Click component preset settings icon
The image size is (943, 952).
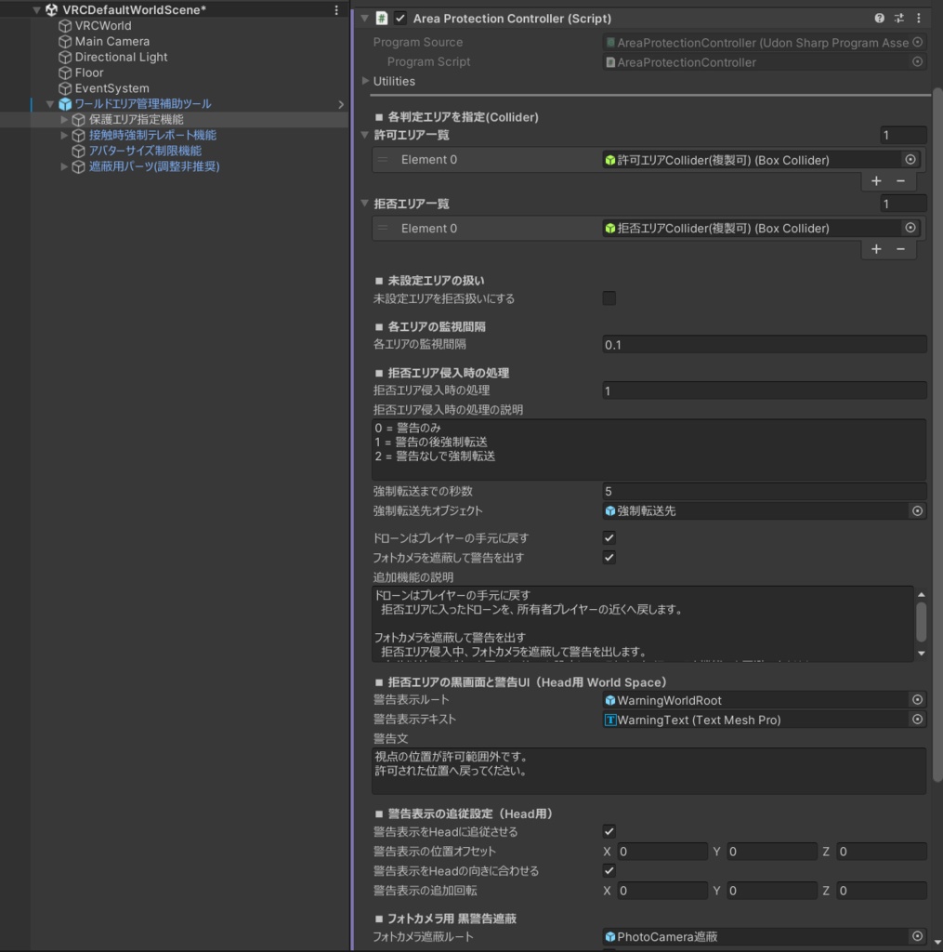pyautogui.click(x=899, y=19)
